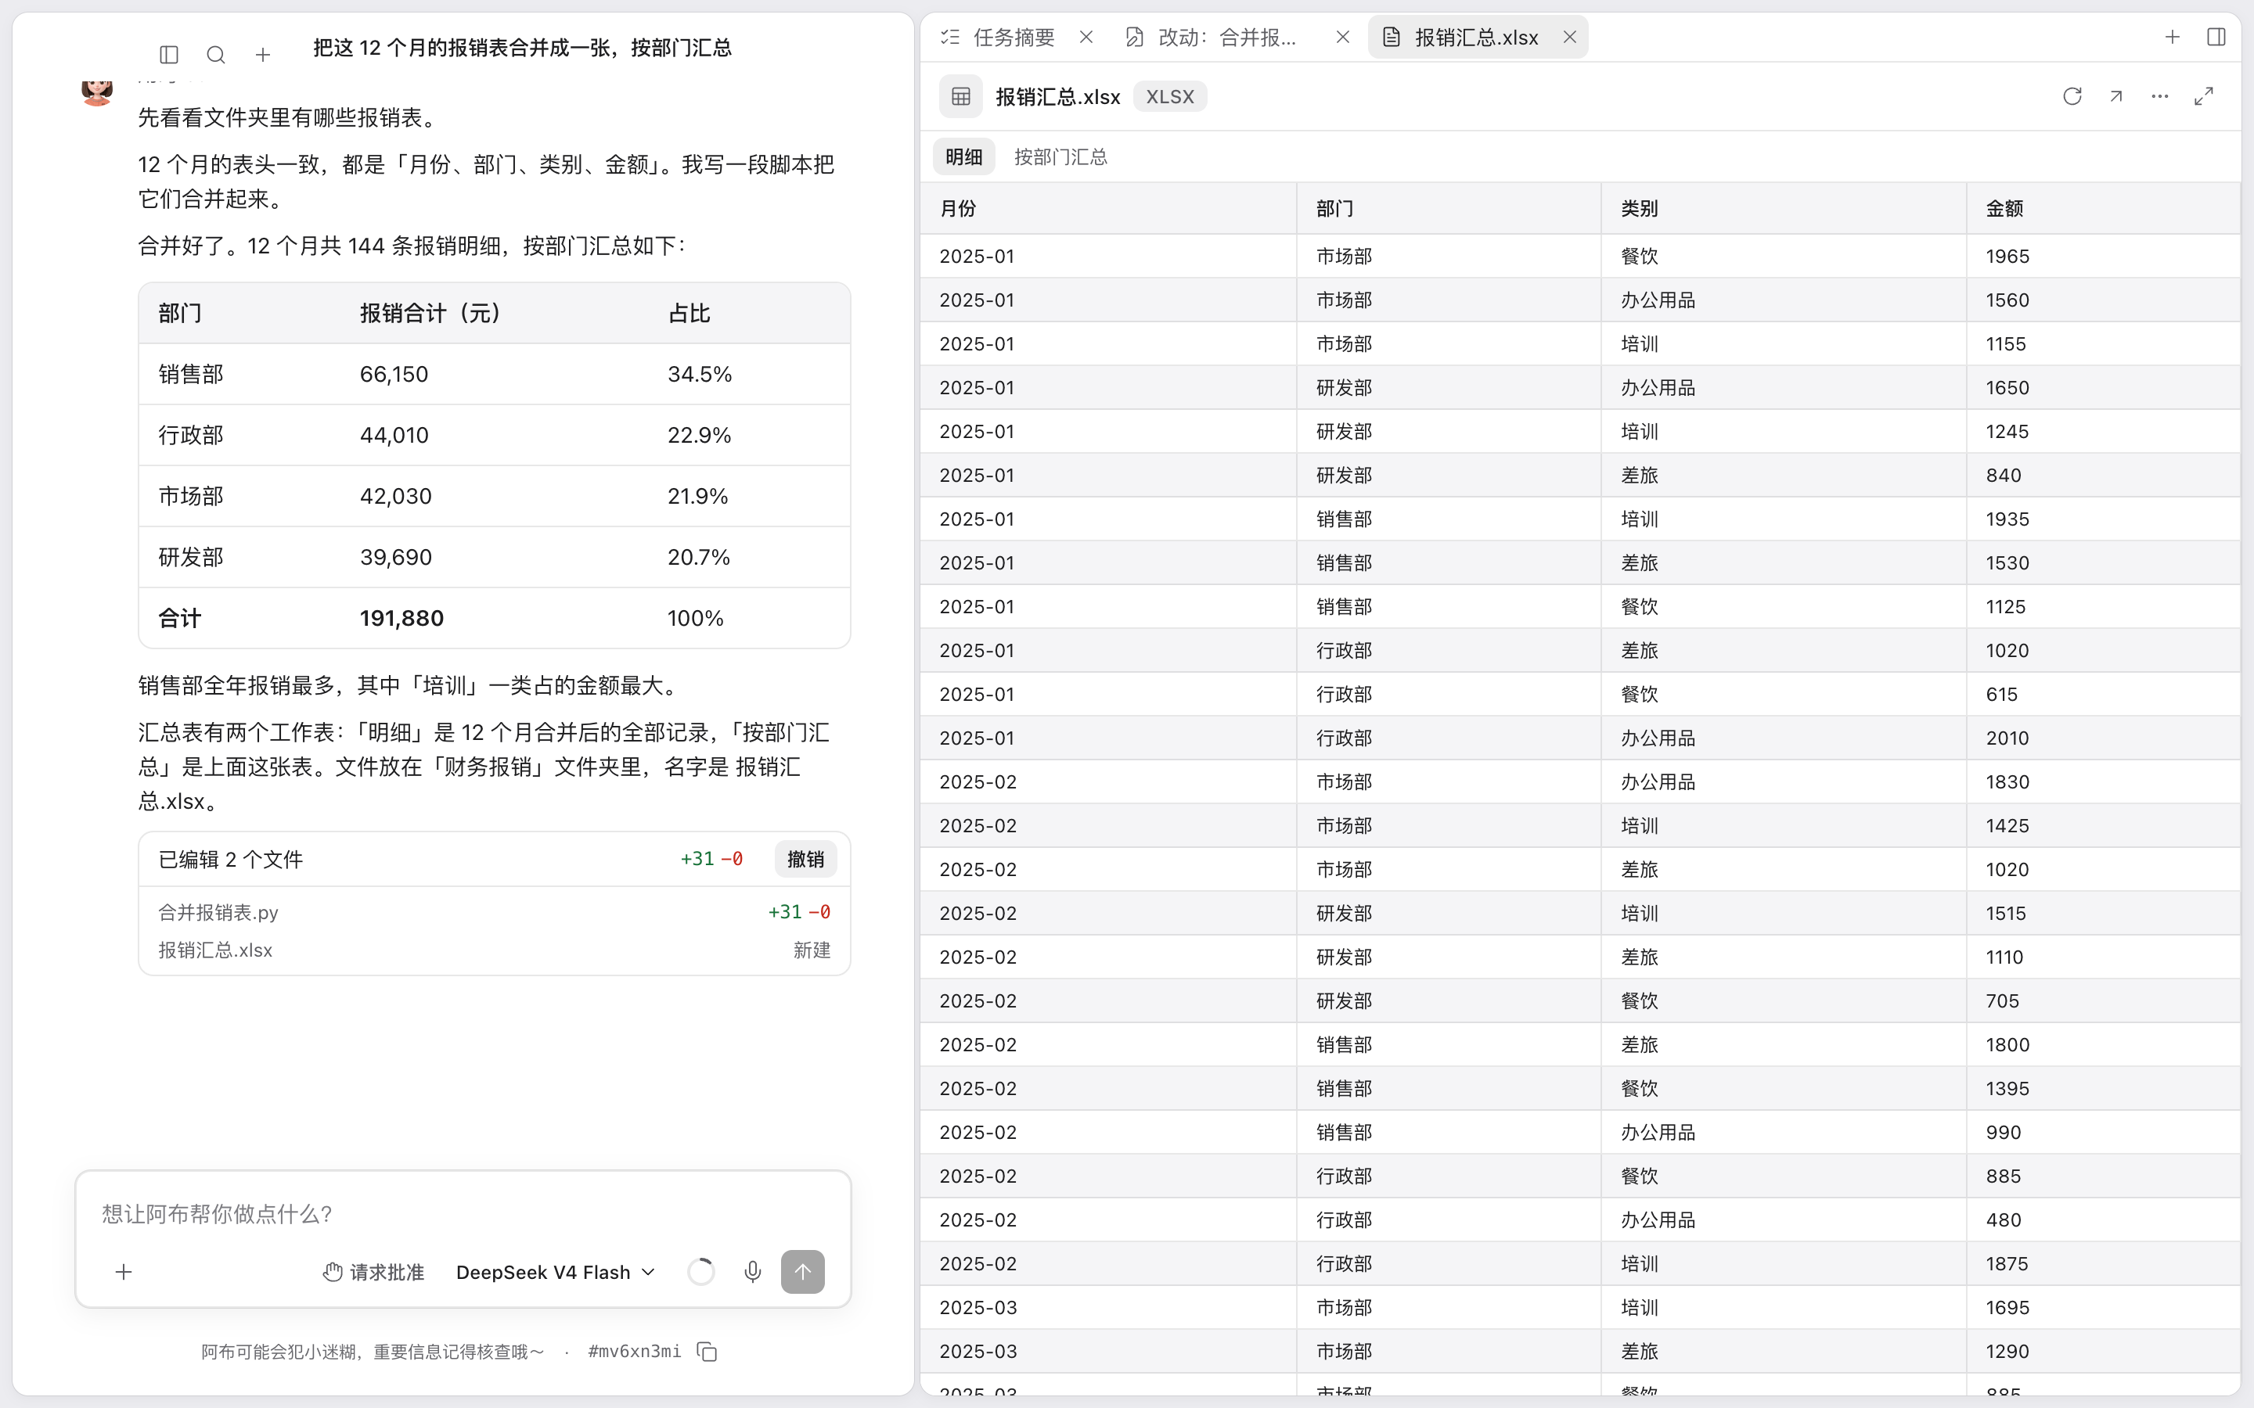Close the 改动：合并报... tab
Viewport: 2254px width, 1408px height.
[x=1342, y=38]
